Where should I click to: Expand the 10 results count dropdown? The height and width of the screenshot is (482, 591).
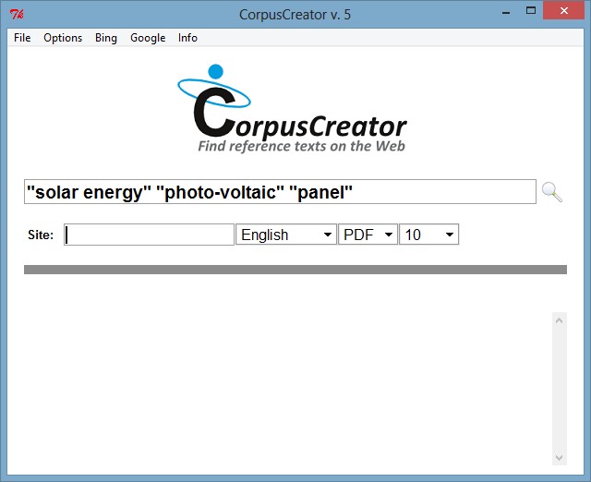point(428,235)
